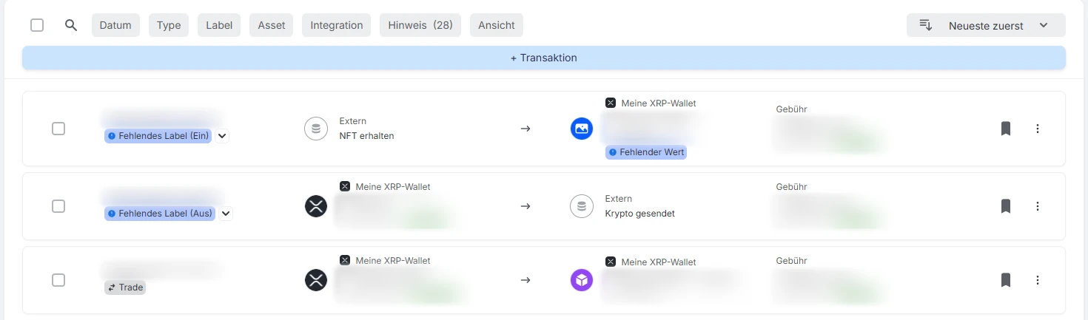Click the Gebühr label in NFT erhalten row

tap(791, 109)
